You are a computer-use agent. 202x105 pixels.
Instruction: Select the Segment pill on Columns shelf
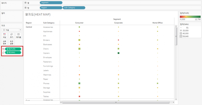click(51, 2)
